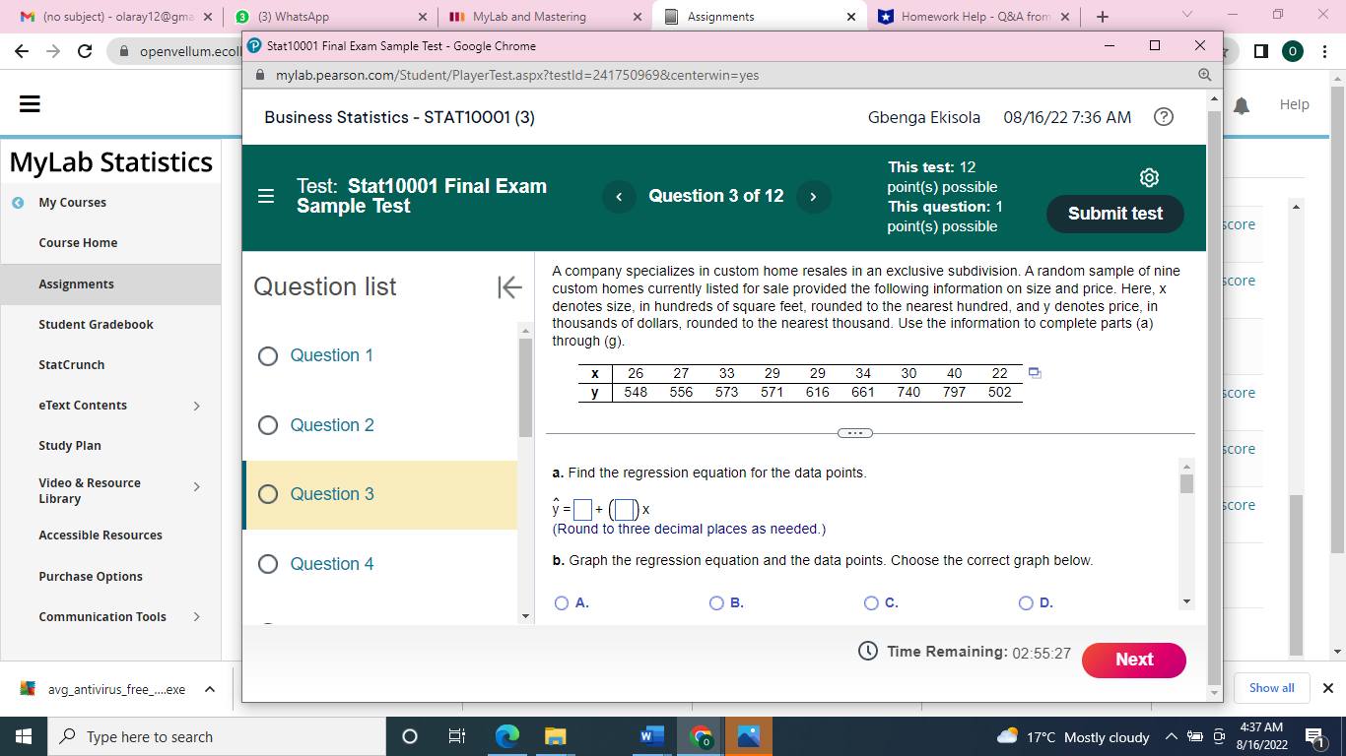Click the slope coefficient input box
1346x756 pixels.
[625, 510]
